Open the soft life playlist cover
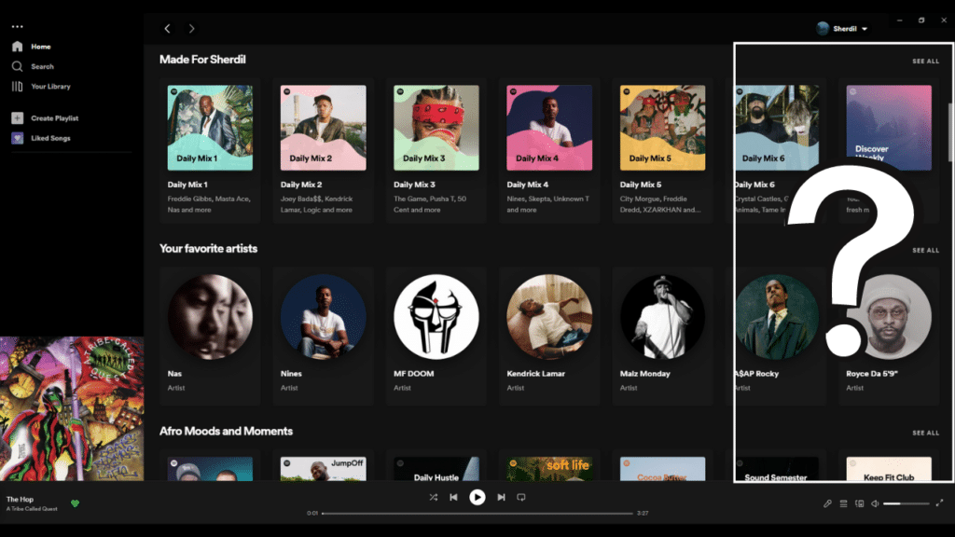The height and width of the screenshot is (537, 955). pos(549,469)
